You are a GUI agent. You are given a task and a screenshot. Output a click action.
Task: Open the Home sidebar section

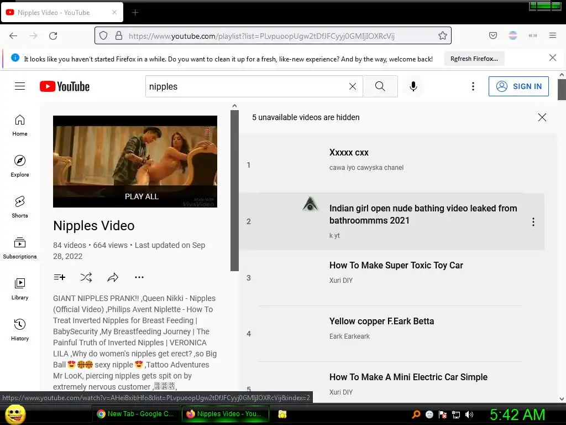(20, 125)
